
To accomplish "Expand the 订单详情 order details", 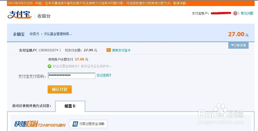I will (238, 45).
